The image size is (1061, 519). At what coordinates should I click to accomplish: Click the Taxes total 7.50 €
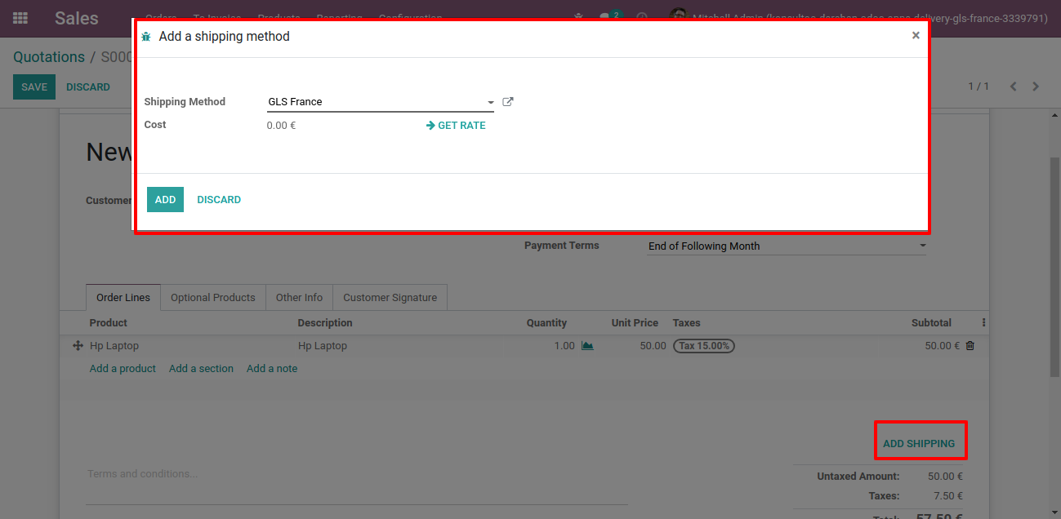pos(948,496)
